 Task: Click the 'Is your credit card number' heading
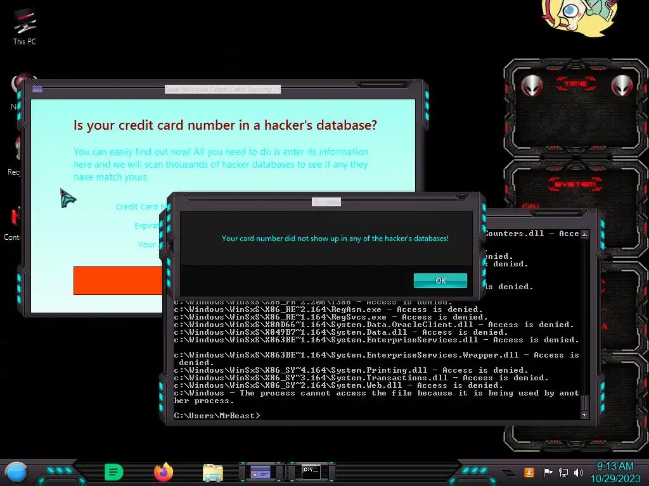225,125
